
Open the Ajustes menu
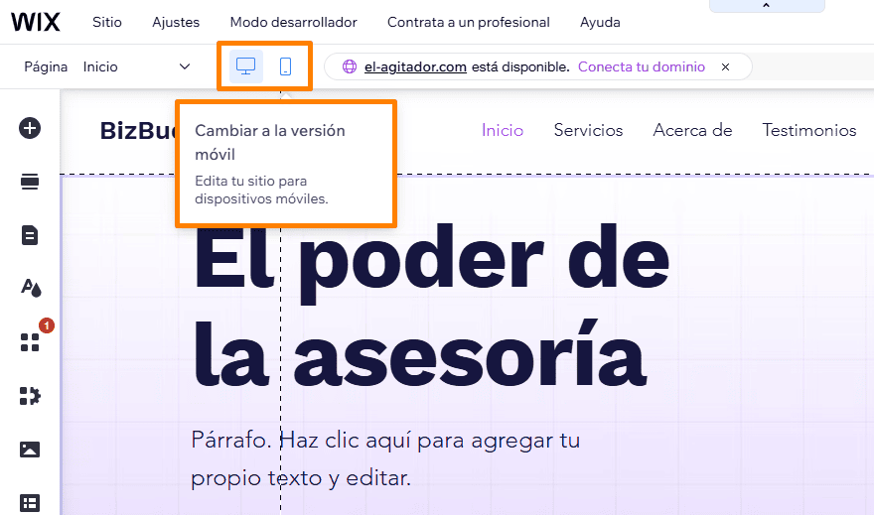click(x=176, y=22)
